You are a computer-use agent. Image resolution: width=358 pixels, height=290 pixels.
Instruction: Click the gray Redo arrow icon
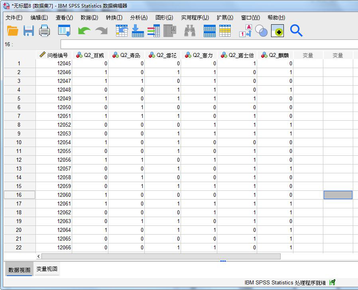pos(101,31)
